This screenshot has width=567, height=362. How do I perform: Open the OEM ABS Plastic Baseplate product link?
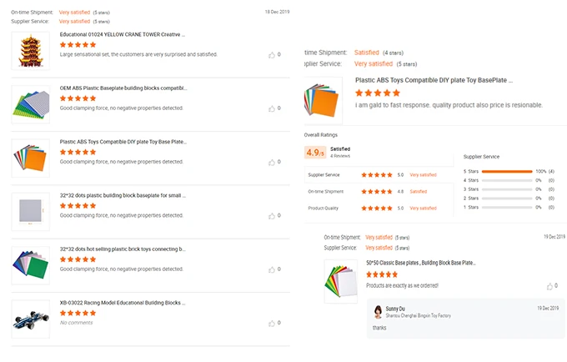tap(123, 88)
